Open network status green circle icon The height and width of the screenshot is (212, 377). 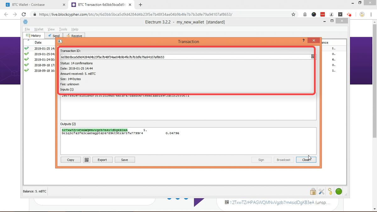(339, 191)
